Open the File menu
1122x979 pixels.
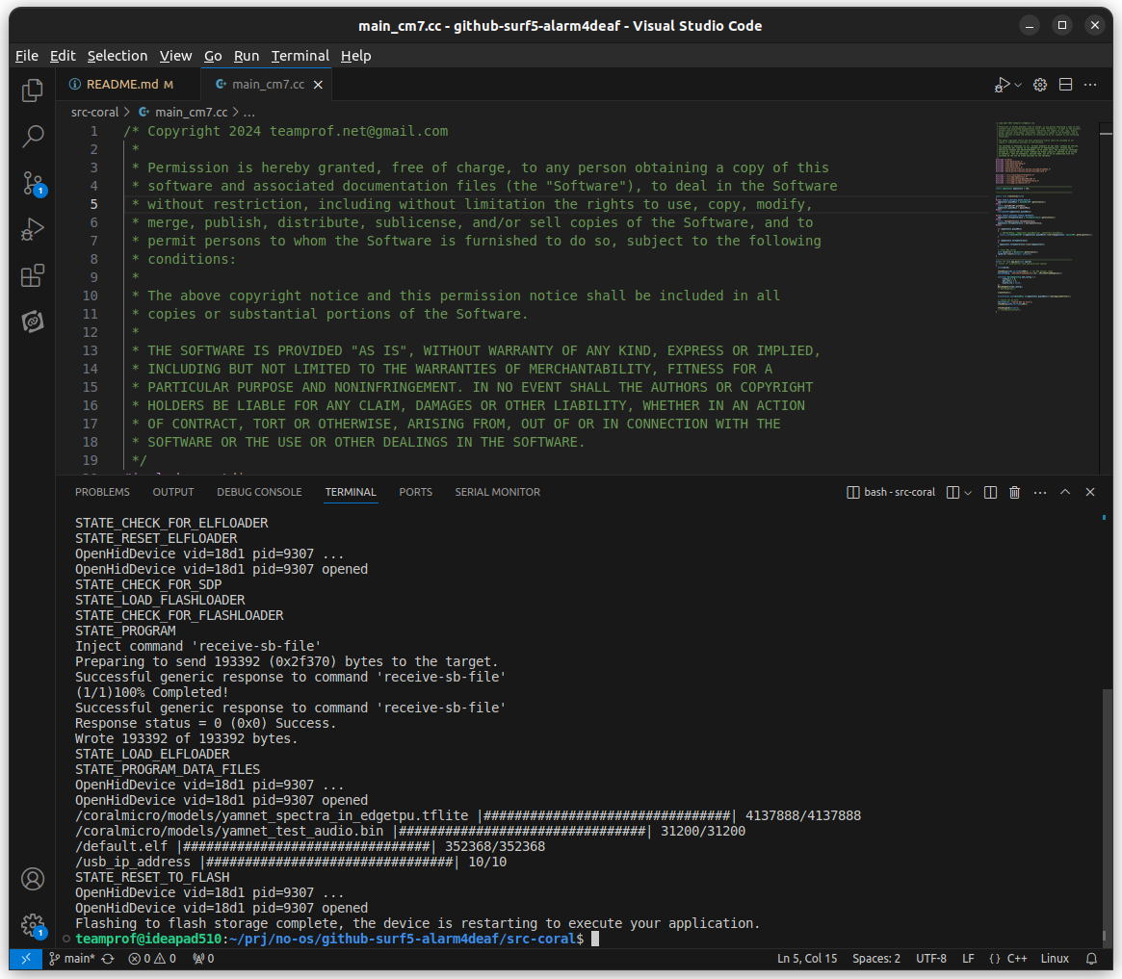pos(26,56)
